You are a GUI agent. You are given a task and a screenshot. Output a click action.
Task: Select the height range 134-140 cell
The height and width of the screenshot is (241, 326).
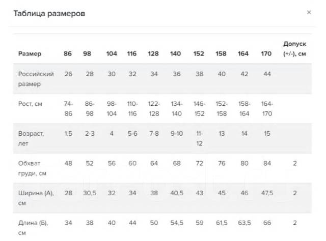coord(176,107)
